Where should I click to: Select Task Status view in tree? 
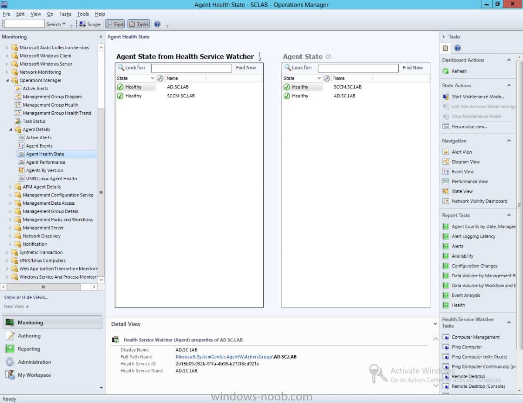click(34, 121)
